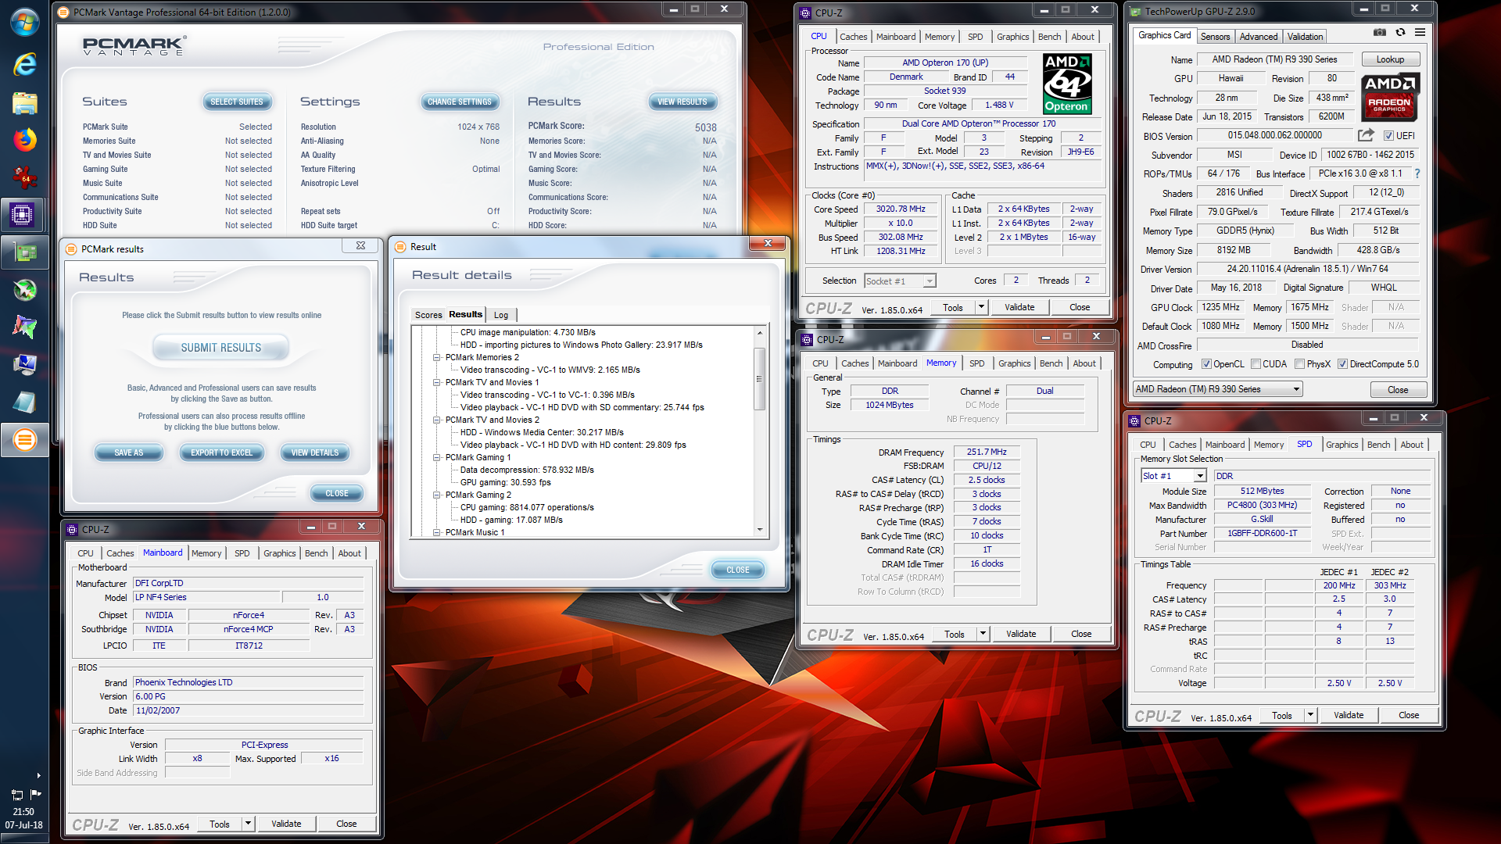The width and height of the screenshot is (1501, 844).
Task: Open the Windows Start menu orb
Action: (24, 22)
